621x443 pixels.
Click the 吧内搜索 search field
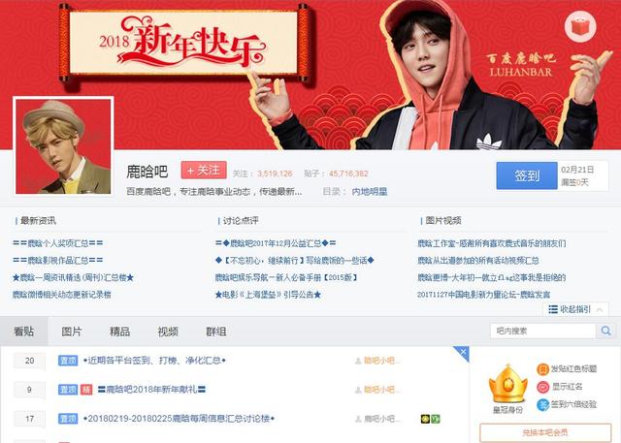click(543, 332)
